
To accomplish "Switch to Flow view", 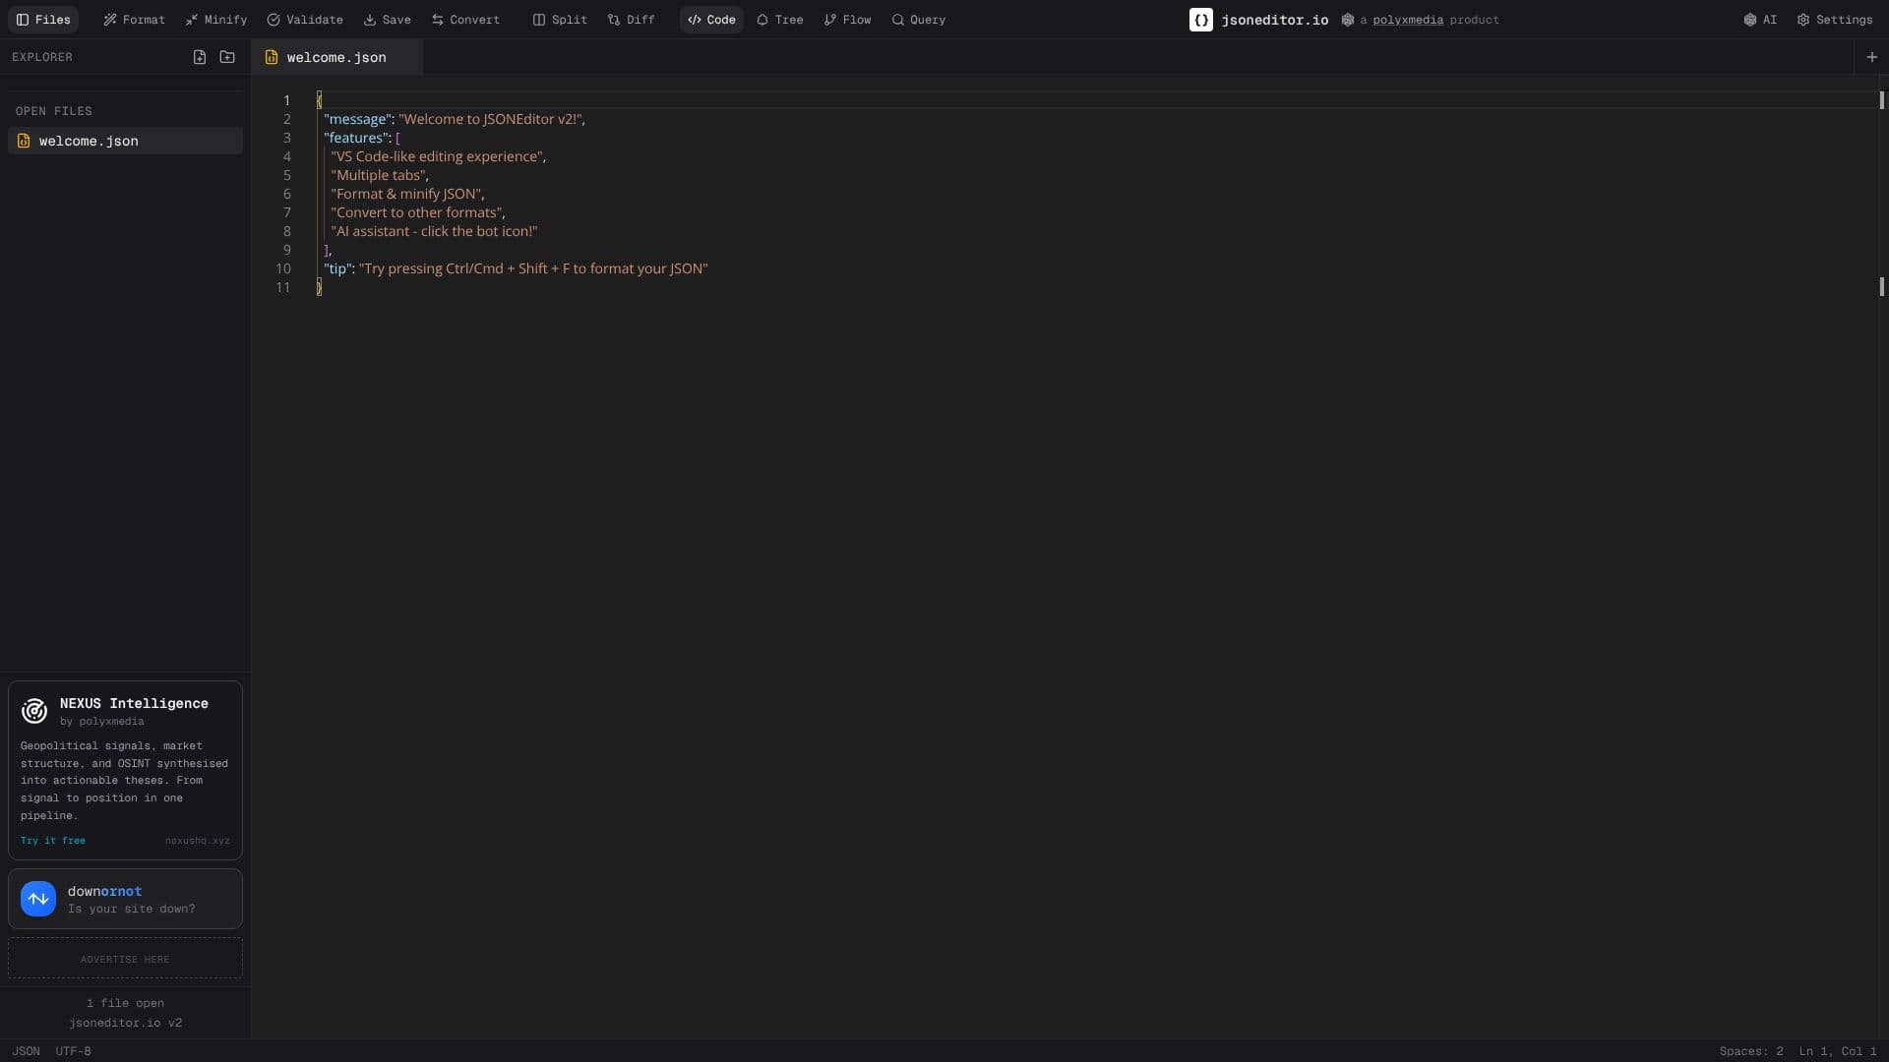I will coord(847,20).
